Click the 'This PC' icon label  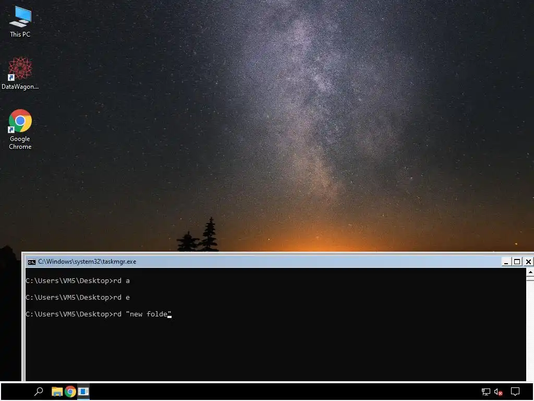(x=20, y=34)
